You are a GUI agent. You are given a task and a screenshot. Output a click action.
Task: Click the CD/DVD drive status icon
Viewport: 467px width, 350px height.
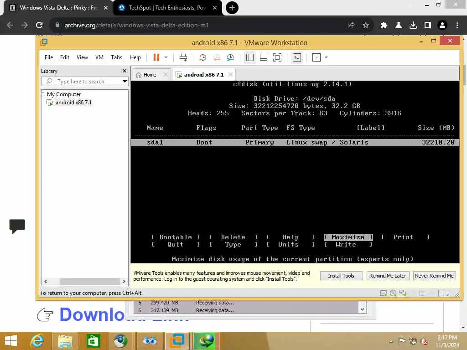click(x=393, y=293)
